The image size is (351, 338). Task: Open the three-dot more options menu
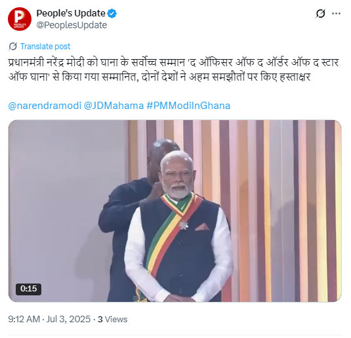coord(336,14)
